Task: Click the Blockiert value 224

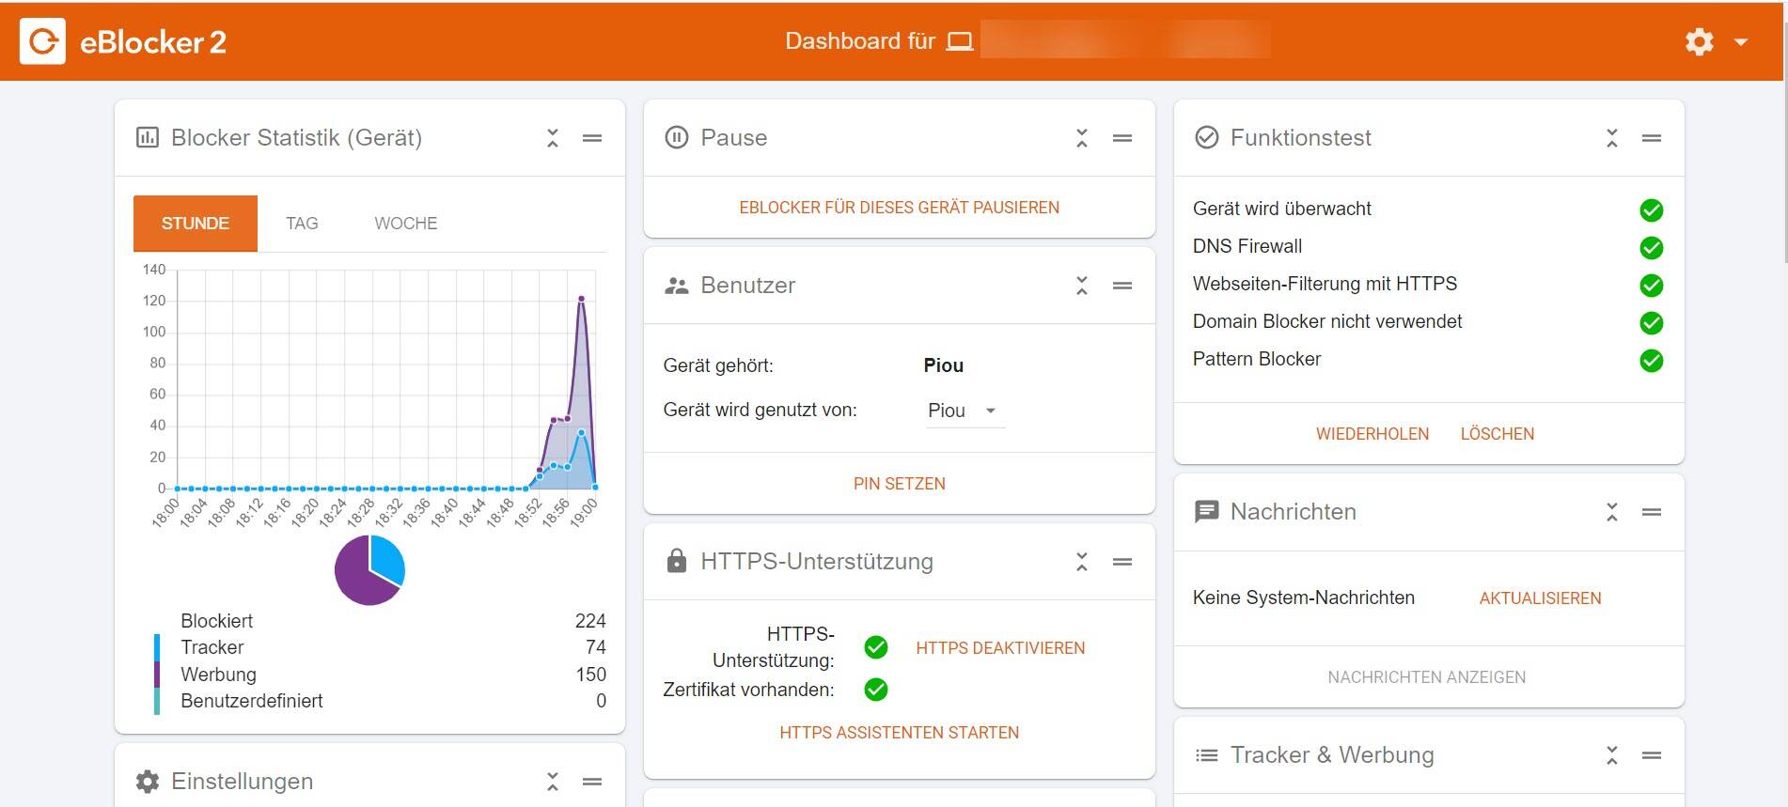Action: point(590,621)
